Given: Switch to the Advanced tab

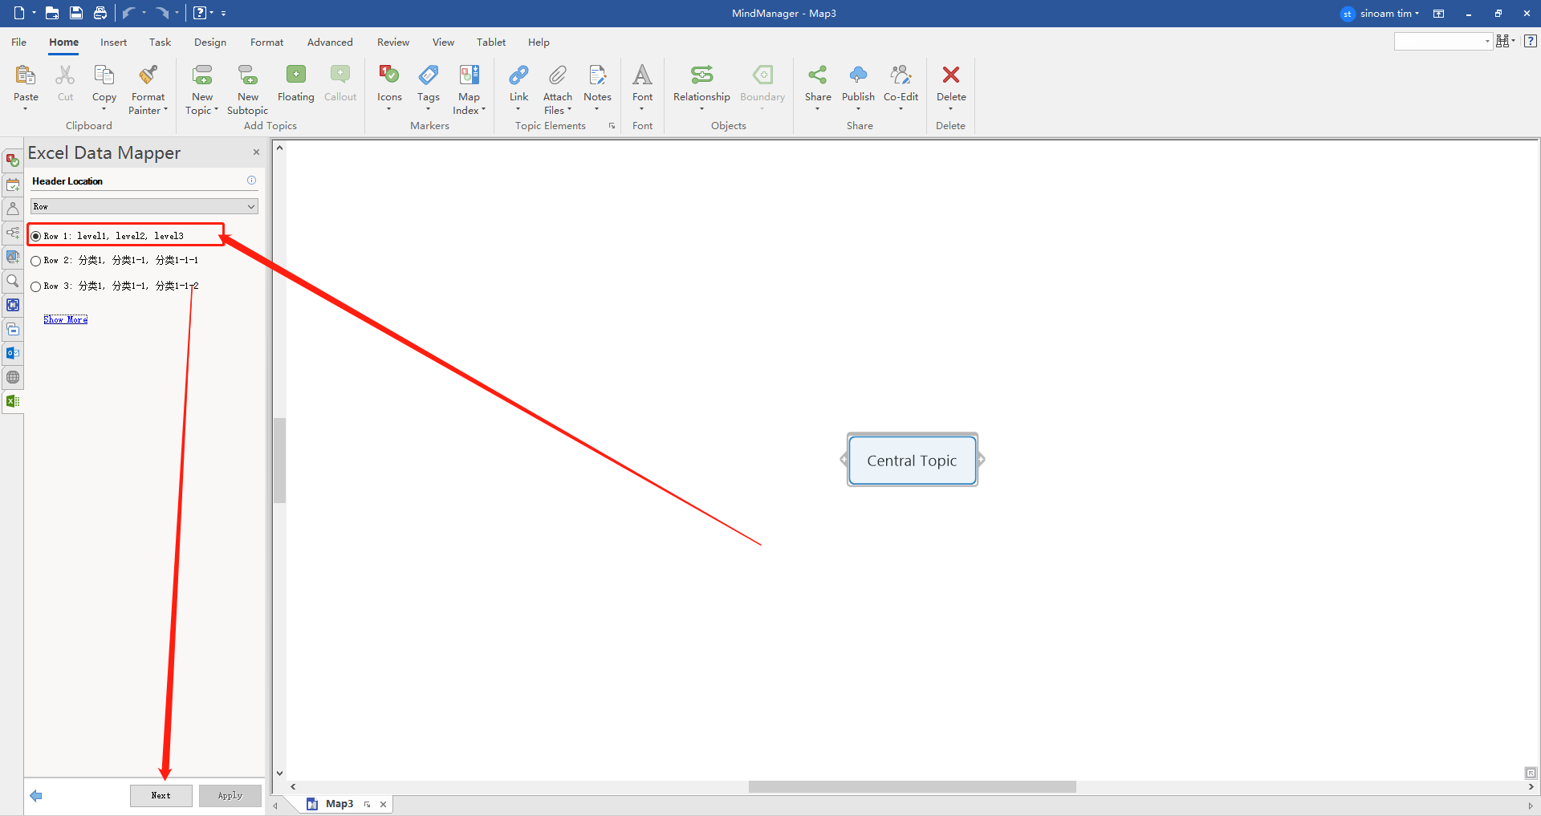Looking at the screenshot, I should (330, 42).
